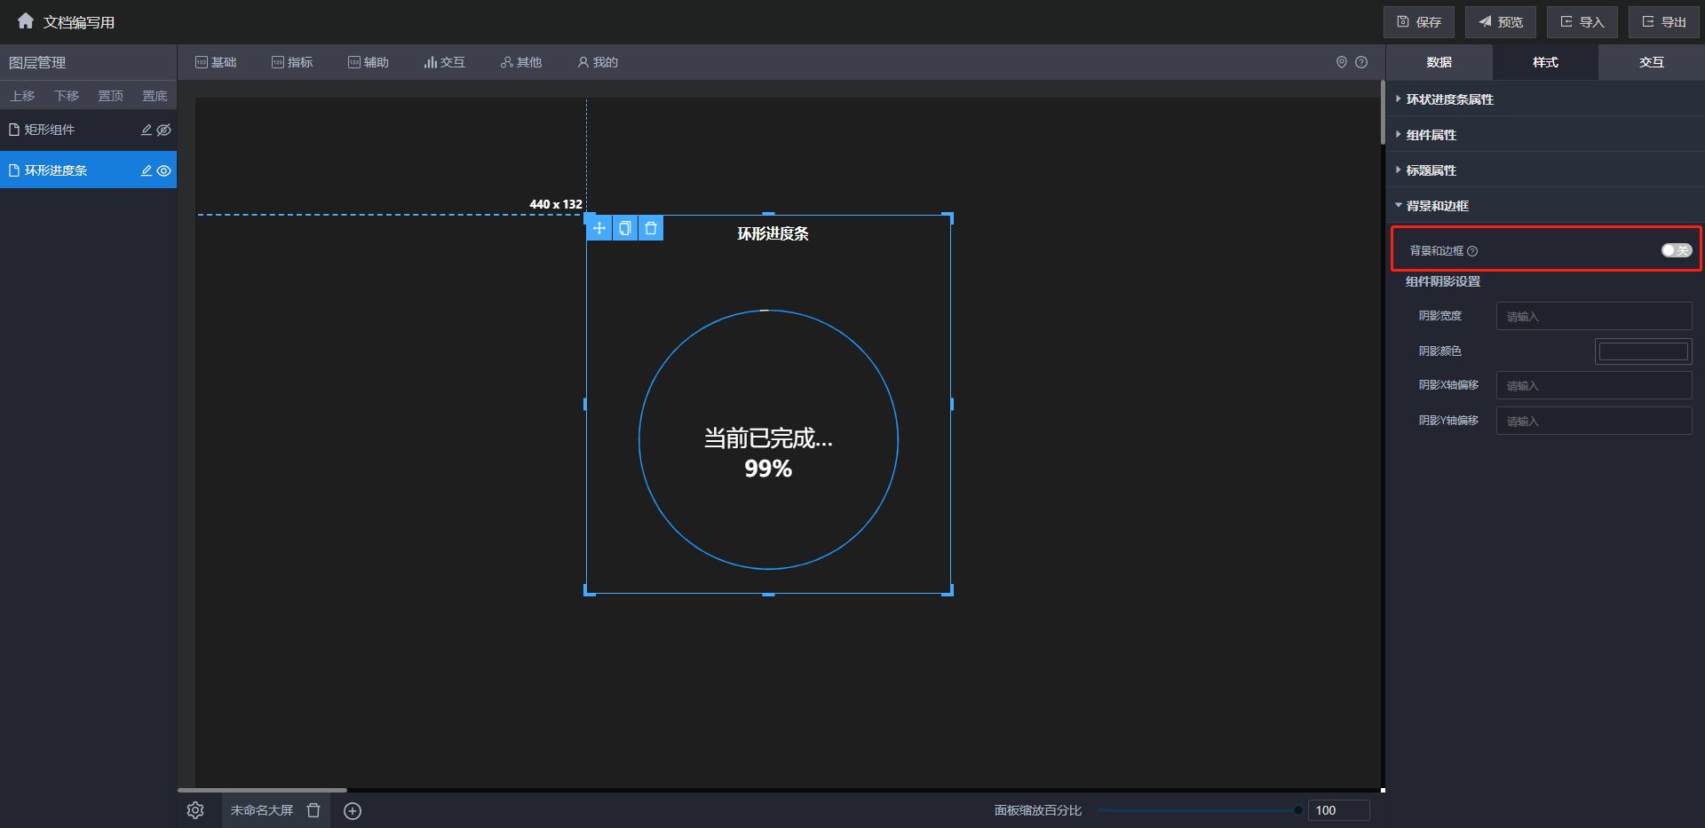The height and width of the screenshot is (828, 1705).
Task: Open the 阴影颜色 color picker
Action: (1643, 351)
